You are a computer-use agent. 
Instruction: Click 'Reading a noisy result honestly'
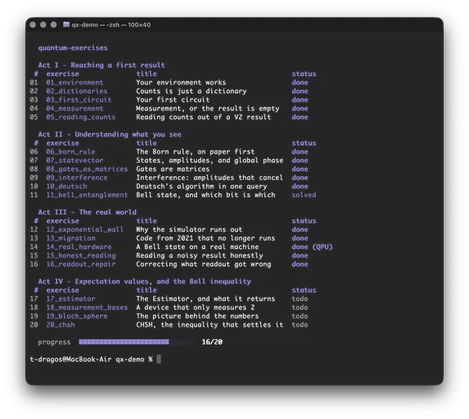pos(199,255)
